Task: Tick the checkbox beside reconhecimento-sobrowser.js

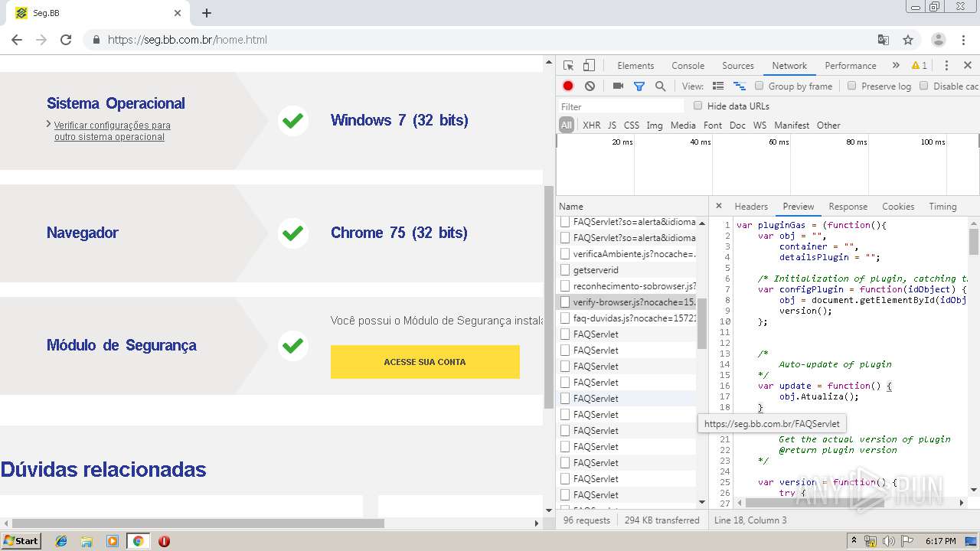Action: [x=565, y=285]
